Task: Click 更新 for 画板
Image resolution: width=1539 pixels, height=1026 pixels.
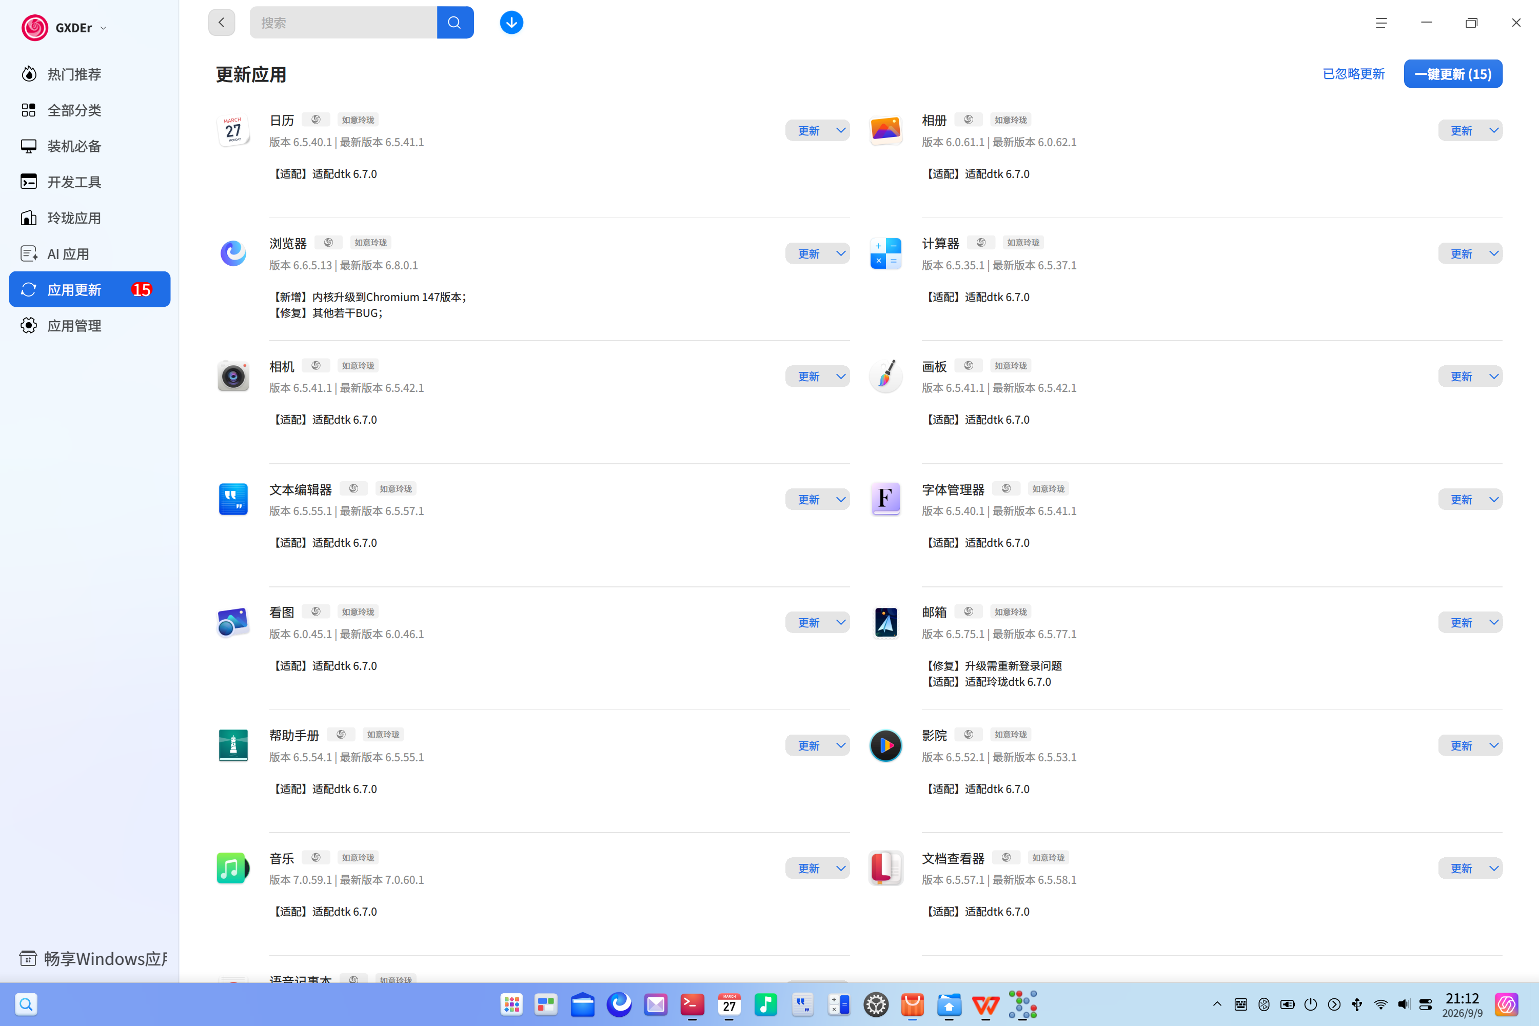Action: pyautogui.click(x=1461, y=376)
